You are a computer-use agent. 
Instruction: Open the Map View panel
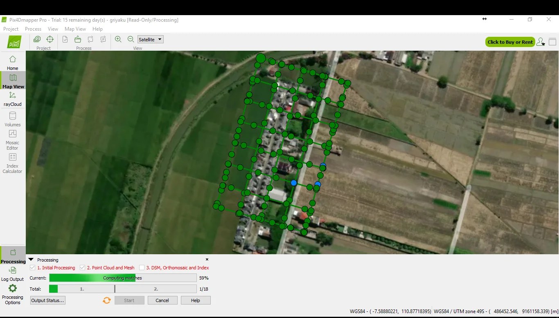pos(13,81)
